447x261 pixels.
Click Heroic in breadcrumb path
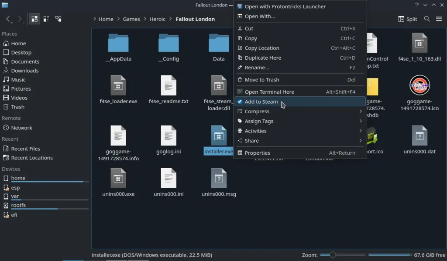click(157, 19)
